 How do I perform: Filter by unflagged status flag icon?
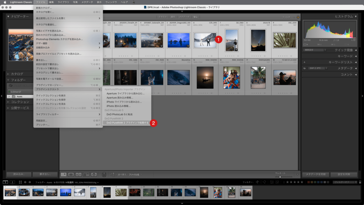(x=261, y=182)
